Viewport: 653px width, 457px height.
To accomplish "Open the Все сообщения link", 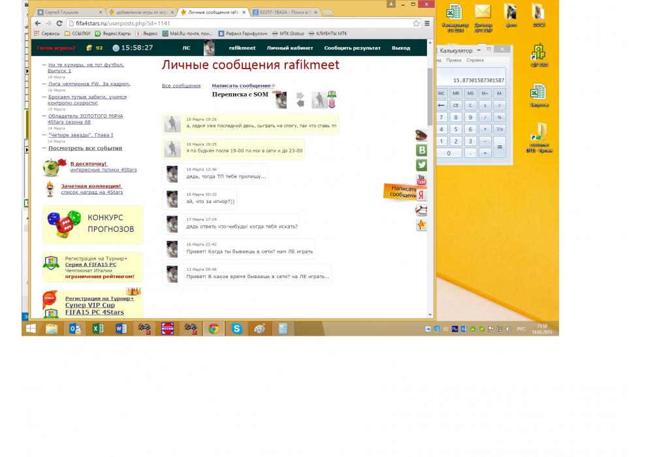I will pyautogui.click(x=181, y=86).
